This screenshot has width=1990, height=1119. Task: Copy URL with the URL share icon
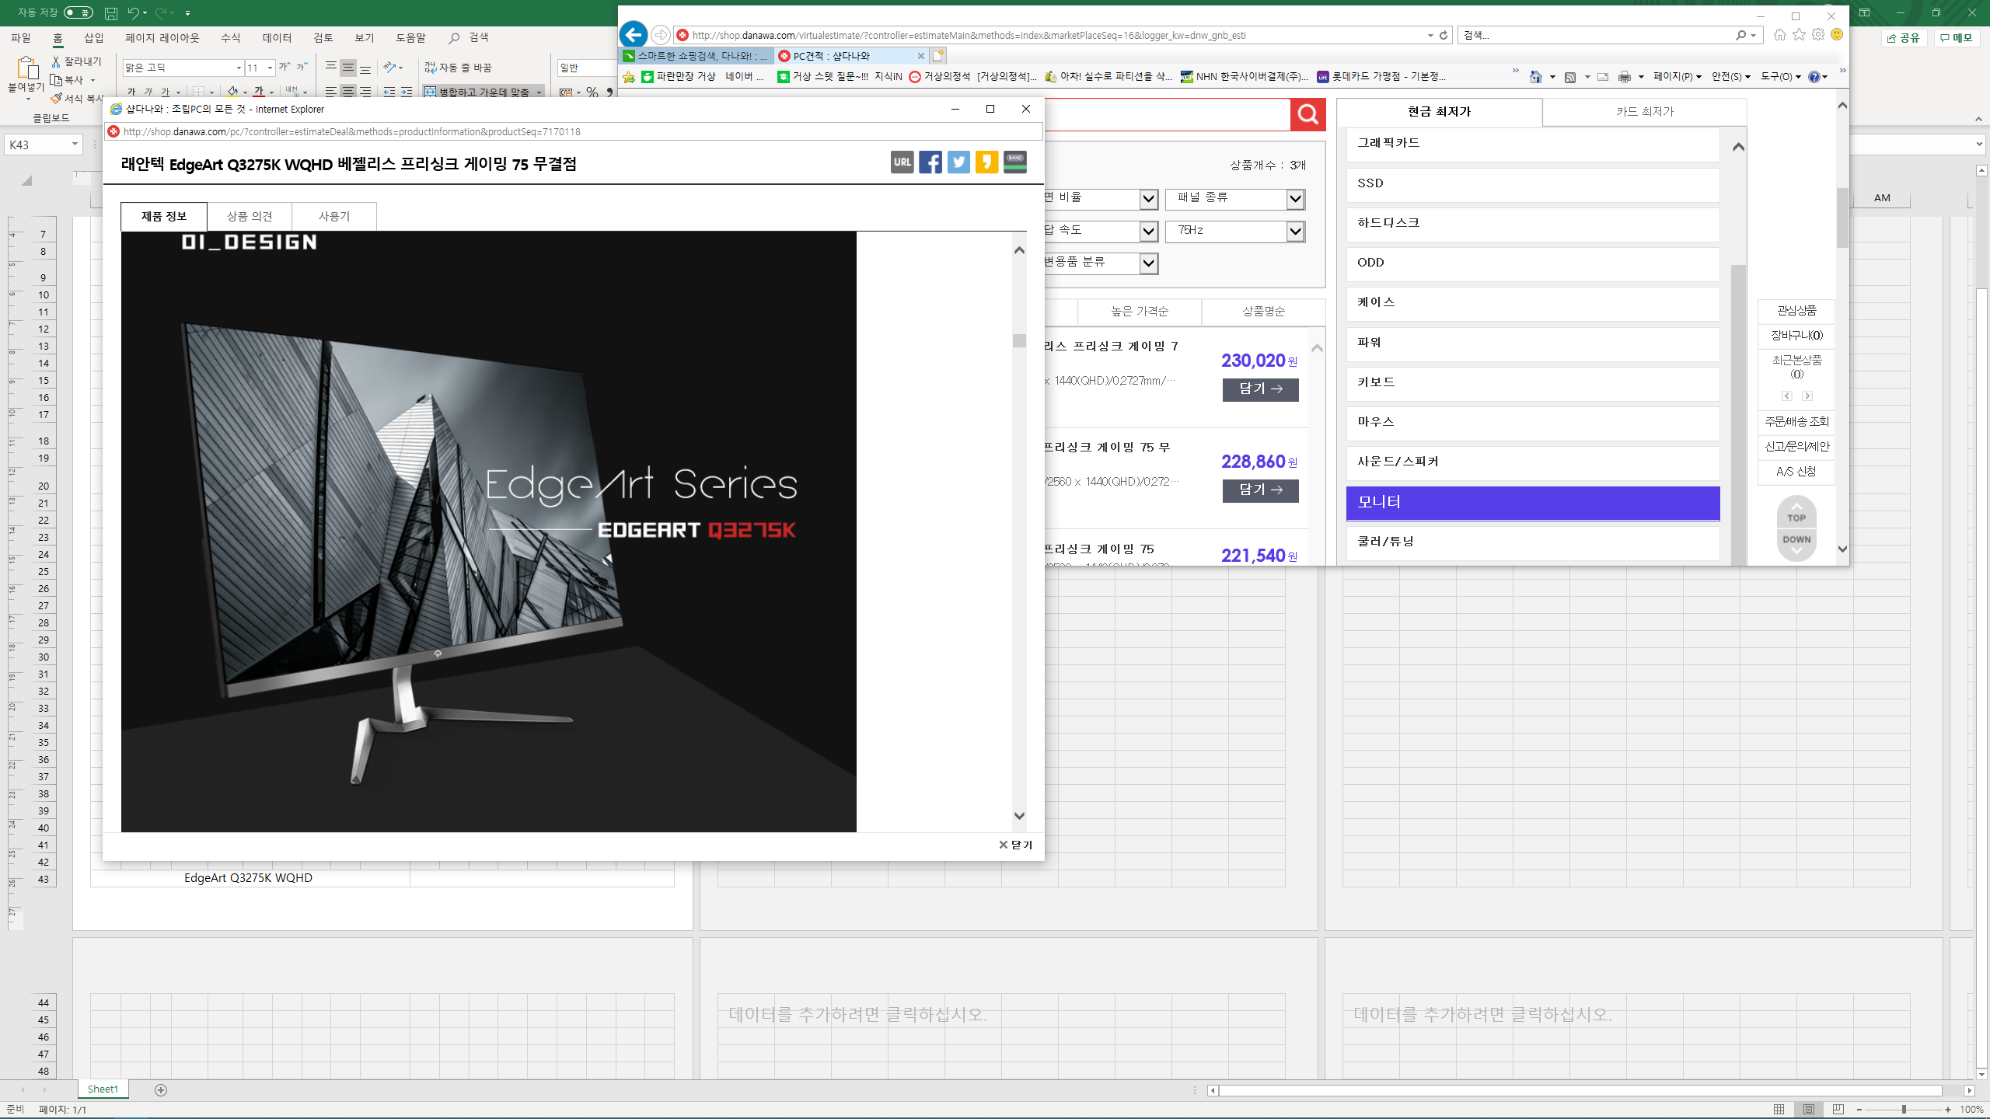[x=902, y=162]
